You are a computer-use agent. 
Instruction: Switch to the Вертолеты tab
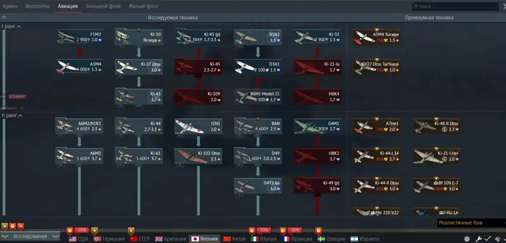coord(37,6)
